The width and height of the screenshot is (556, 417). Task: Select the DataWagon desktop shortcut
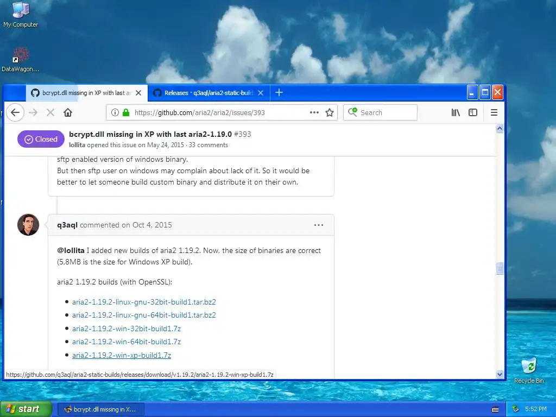[20, 60]
